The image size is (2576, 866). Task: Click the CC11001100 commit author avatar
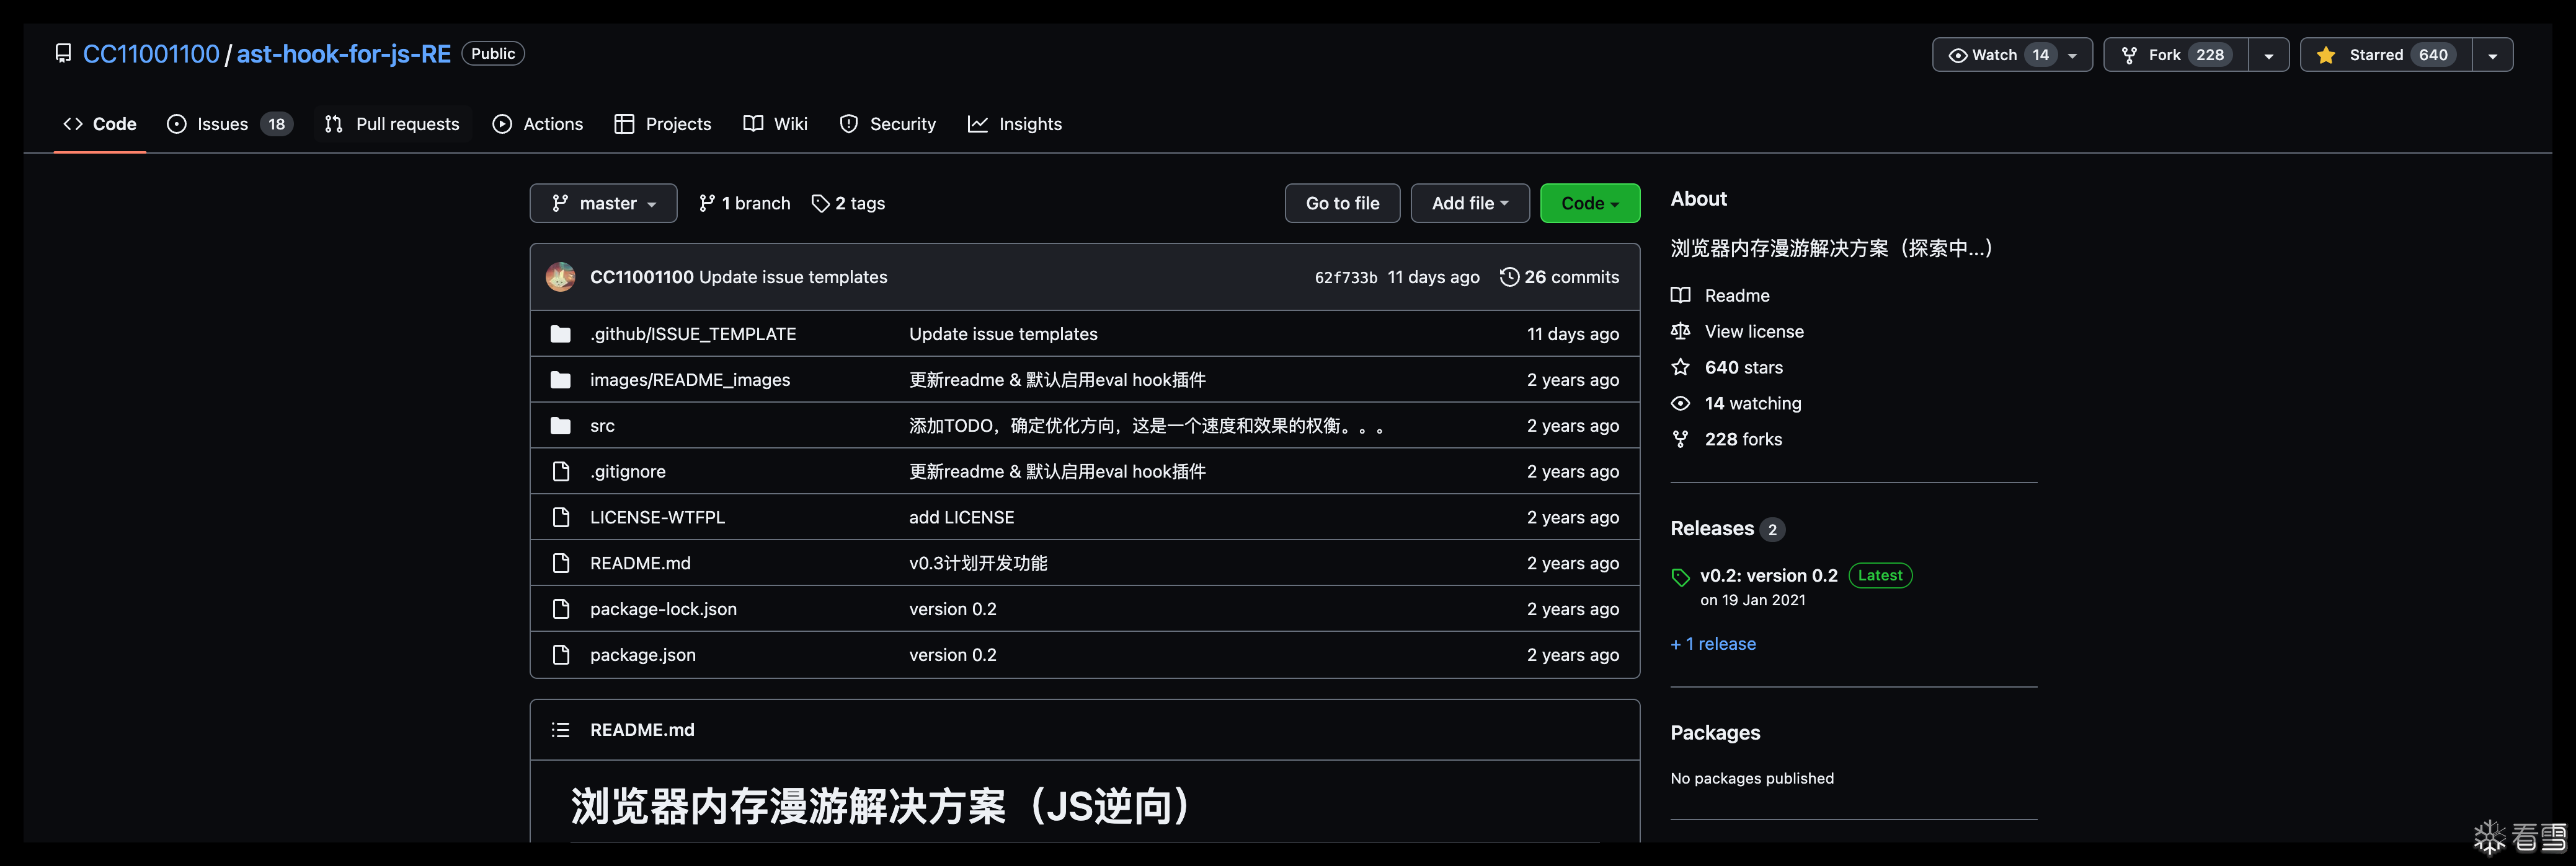tap(560, 277)
